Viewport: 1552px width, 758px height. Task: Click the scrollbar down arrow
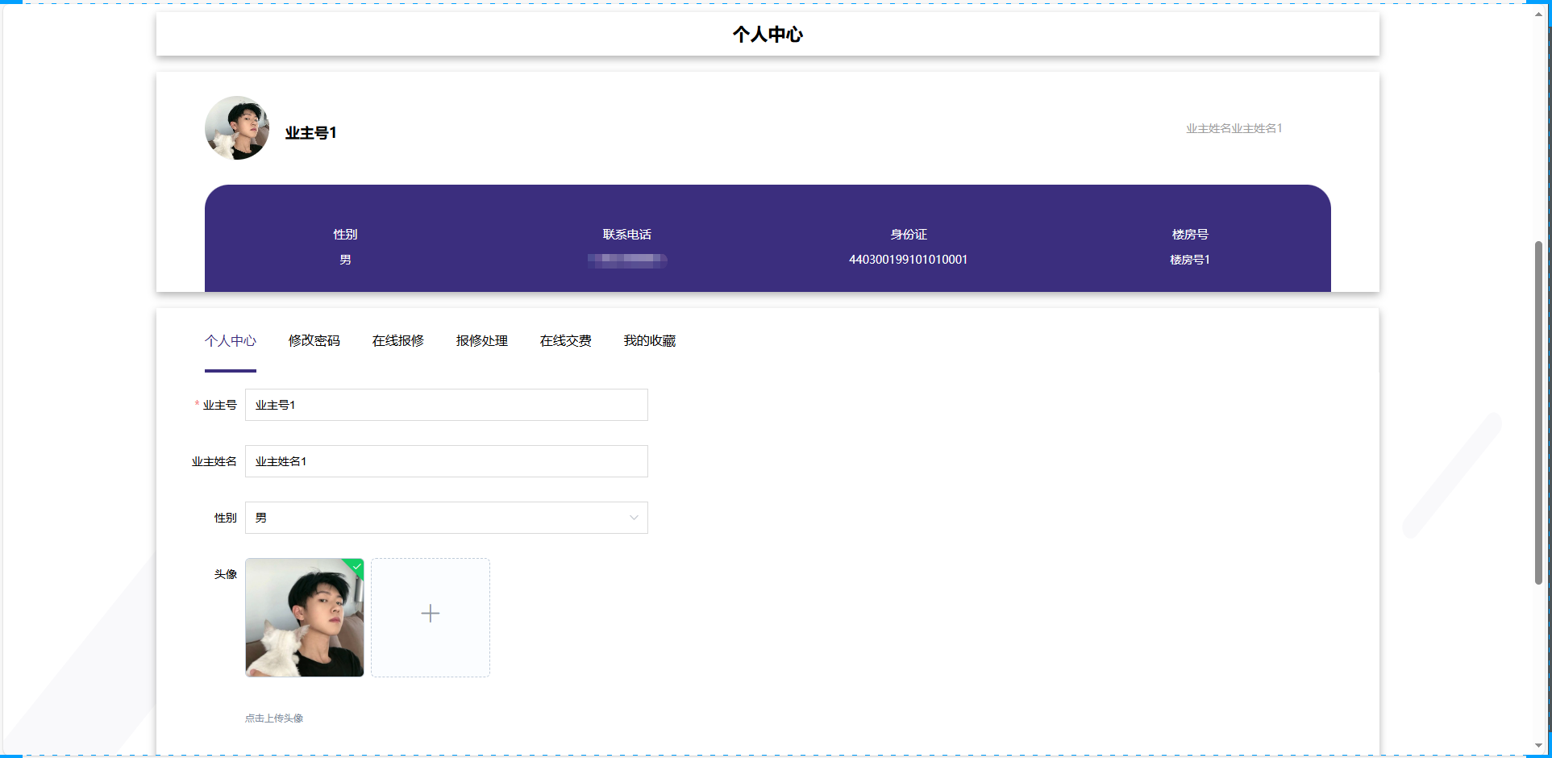pos(1538,746)
